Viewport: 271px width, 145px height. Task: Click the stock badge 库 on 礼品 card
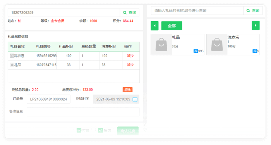click(196, 51)
